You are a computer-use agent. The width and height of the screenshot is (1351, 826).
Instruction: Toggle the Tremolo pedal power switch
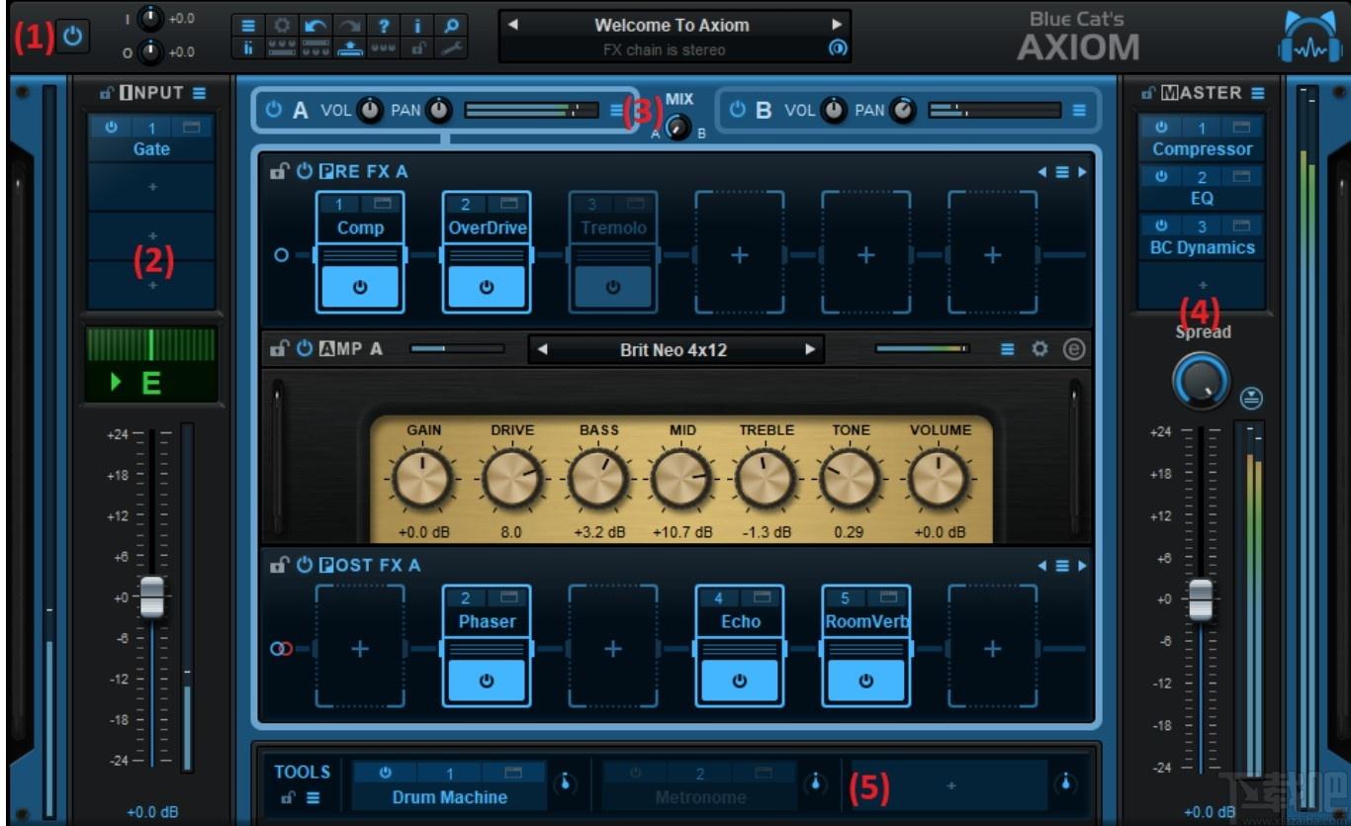(x=613, y=287)
